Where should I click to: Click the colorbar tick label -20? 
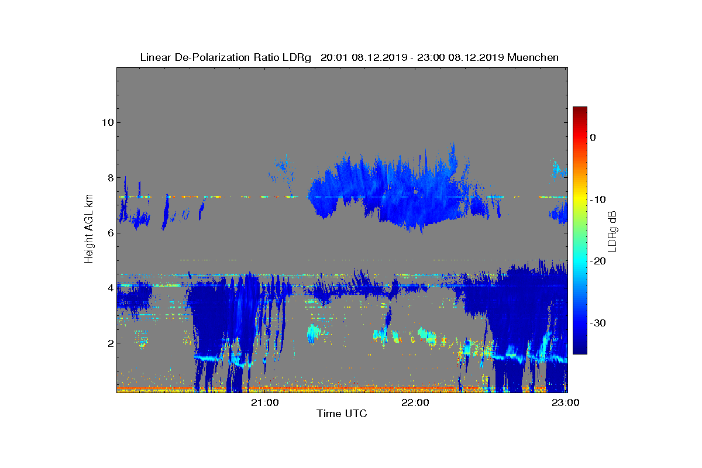click(x=597, y=261)
